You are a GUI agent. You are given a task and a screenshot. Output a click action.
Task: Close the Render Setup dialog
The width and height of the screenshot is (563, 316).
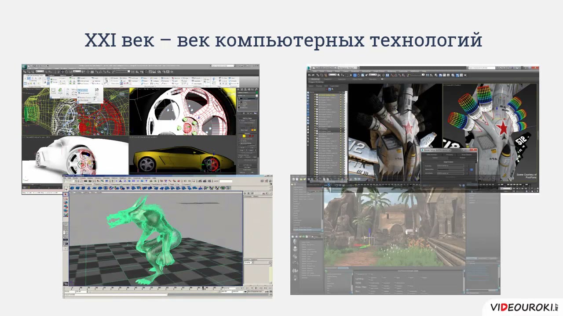point(473,150)
